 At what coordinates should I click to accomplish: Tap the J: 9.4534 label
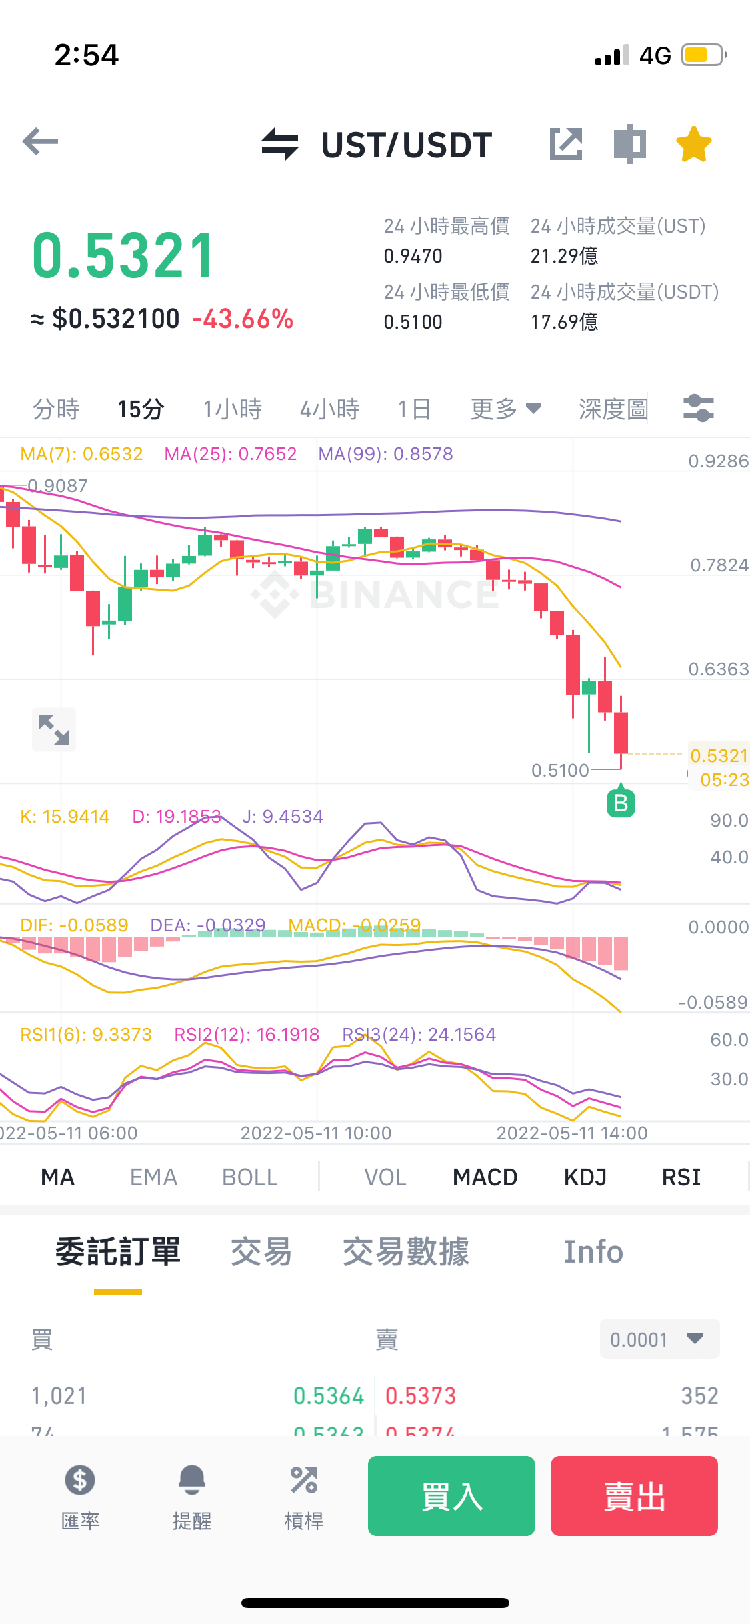click(283, 817)
